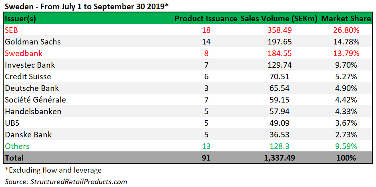Viewport: 376px width, 187px height.
Task: Select the Market Share column header
Action: click(x=346, y=19)
